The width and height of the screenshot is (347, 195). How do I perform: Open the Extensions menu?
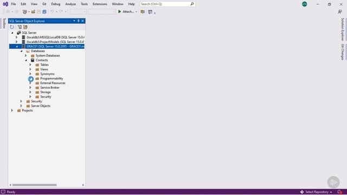(100, 4)
